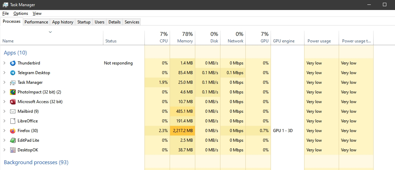Viewport: 395px width, 170px height.
Task: Switch to the Startup tab
Action: [x=84, y=22]
